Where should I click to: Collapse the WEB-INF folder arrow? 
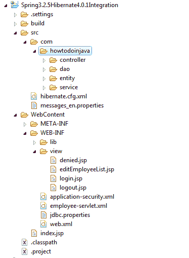click(x=25, y=133)
